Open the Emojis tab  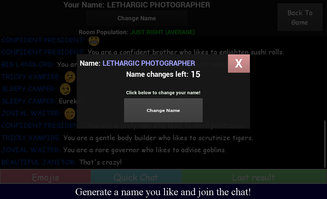click(x=45, y=177)
